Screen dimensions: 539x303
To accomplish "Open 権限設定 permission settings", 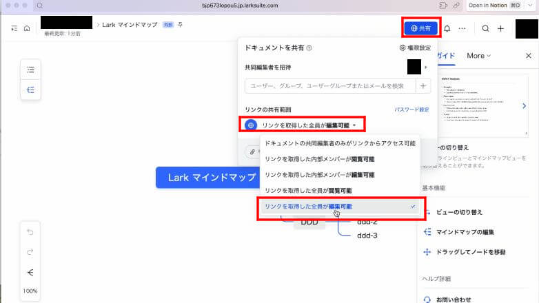I will (x=415, y=48).
